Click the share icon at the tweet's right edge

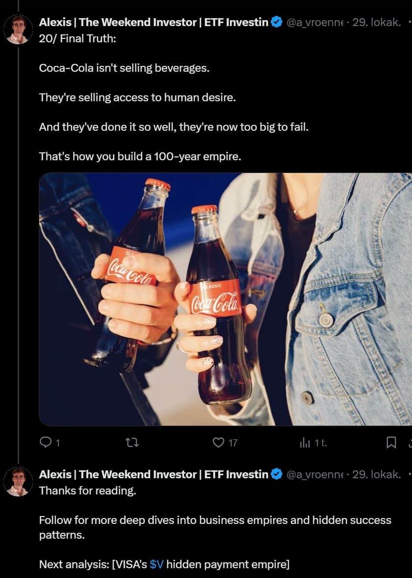click(410, 443)
